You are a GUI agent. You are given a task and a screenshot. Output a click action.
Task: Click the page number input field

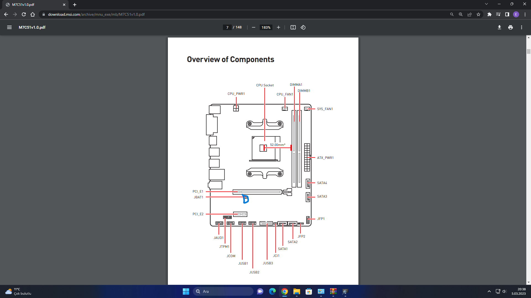point(227,27)
